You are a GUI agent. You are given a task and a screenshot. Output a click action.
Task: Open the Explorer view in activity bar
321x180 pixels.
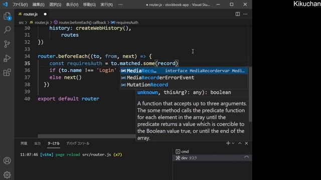(x=7, y=16)
